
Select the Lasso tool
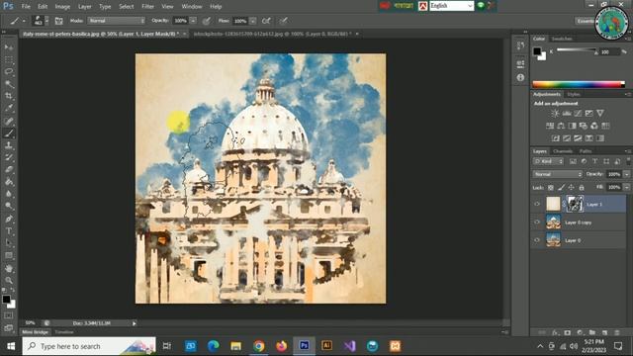tap(9, 72)
